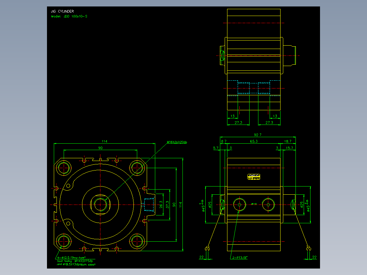Select the "92.7" overall length dimension
This screenshot has width=367, height=275.
(x=258, y=135)
